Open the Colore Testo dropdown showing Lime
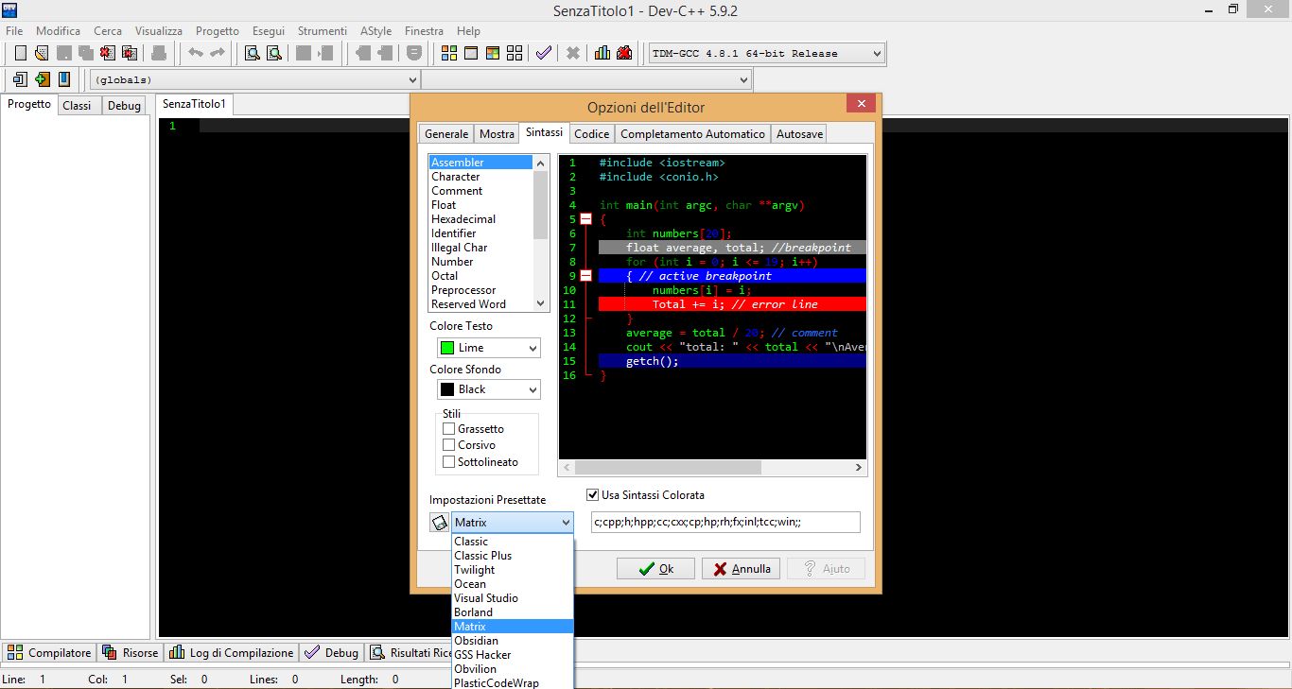The image size is (1292, 689). coord(489,348)
